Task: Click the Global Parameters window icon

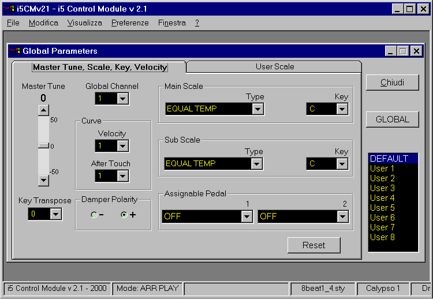Action: click(x=15, y=51)
